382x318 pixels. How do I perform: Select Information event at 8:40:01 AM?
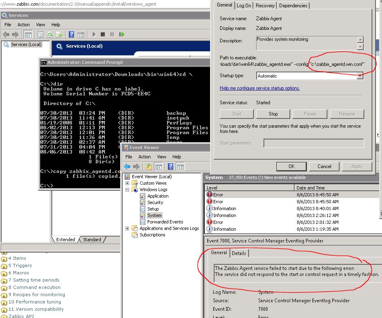coord(292,208)
